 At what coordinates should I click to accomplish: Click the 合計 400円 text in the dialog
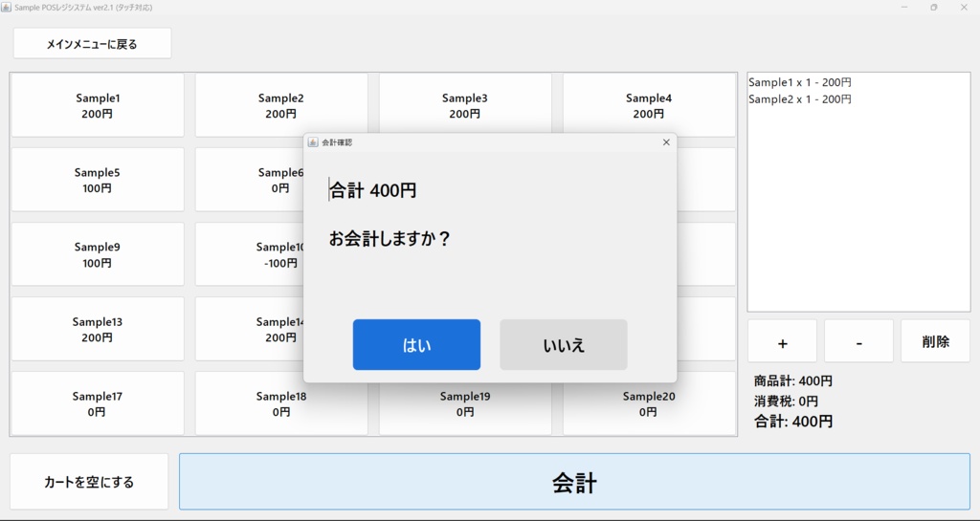click(x=373, y=190)
